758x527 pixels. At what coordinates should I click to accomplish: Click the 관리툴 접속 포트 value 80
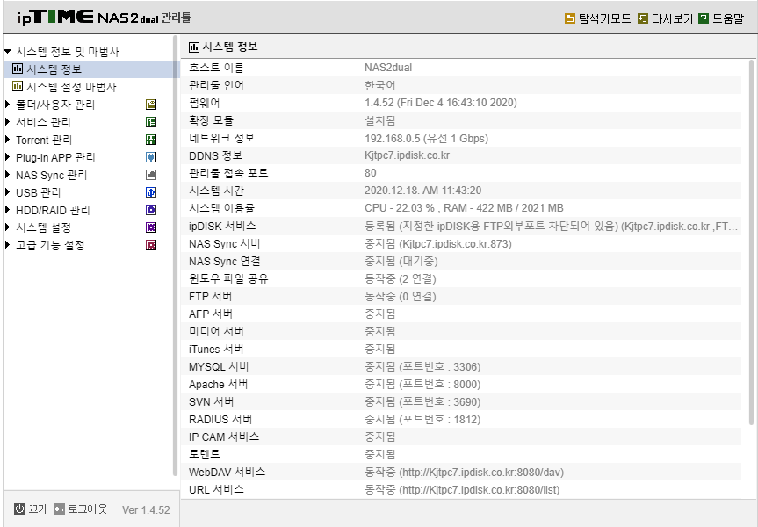[x=371, y=173]
